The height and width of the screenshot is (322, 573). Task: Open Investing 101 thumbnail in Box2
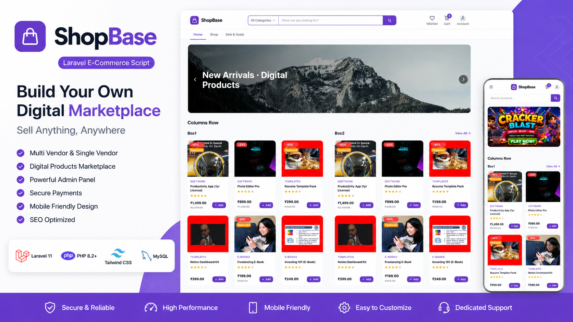coord(450,234)
